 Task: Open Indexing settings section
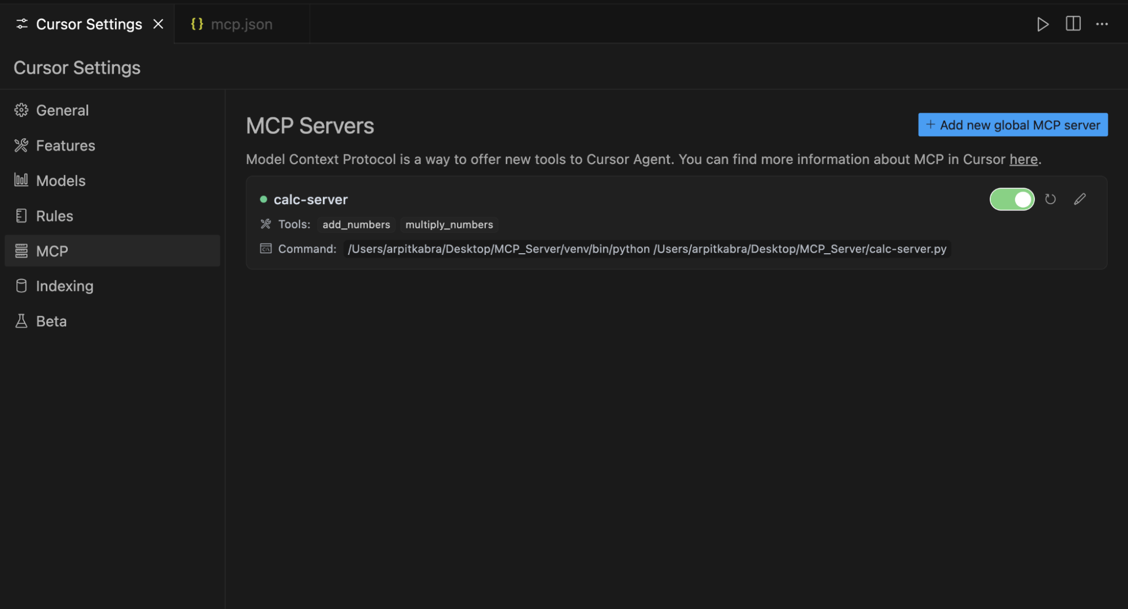(x=112, y=286)
